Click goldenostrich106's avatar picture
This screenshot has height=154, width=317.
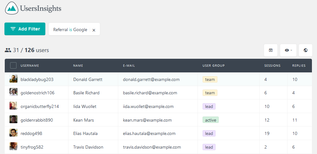[13, 92]
